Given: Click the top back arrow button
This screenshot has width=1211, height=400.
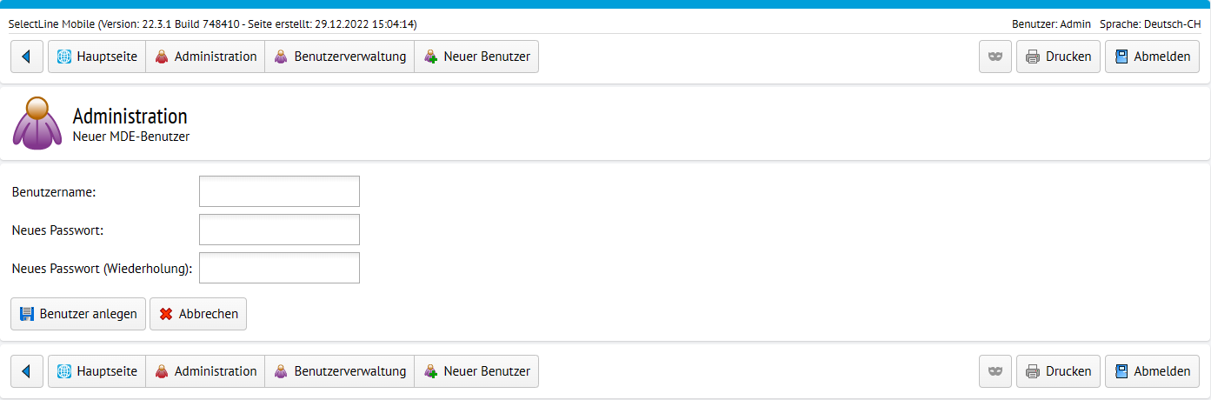Looking at the screenshot, I should click(x=27, y=57).
